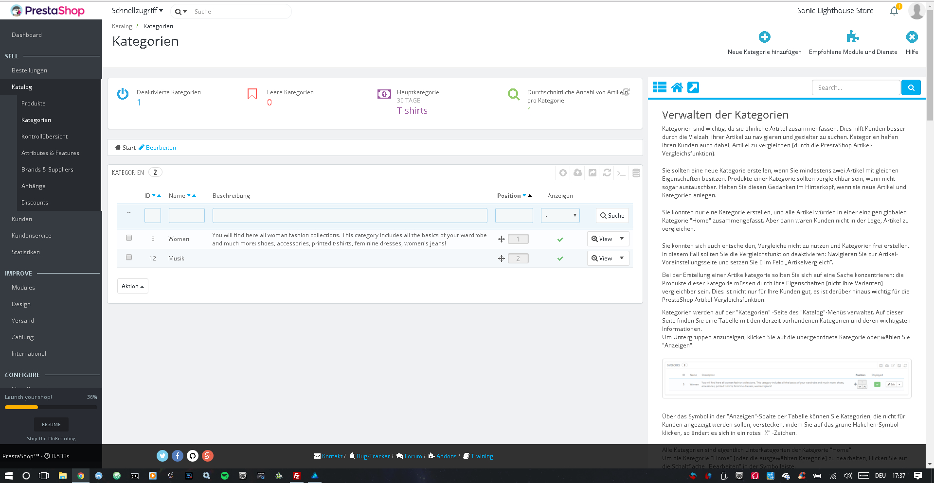This screenshot has height=483, width=934.
Task: Open the Hilfe help icon
Action: point(912,37)
